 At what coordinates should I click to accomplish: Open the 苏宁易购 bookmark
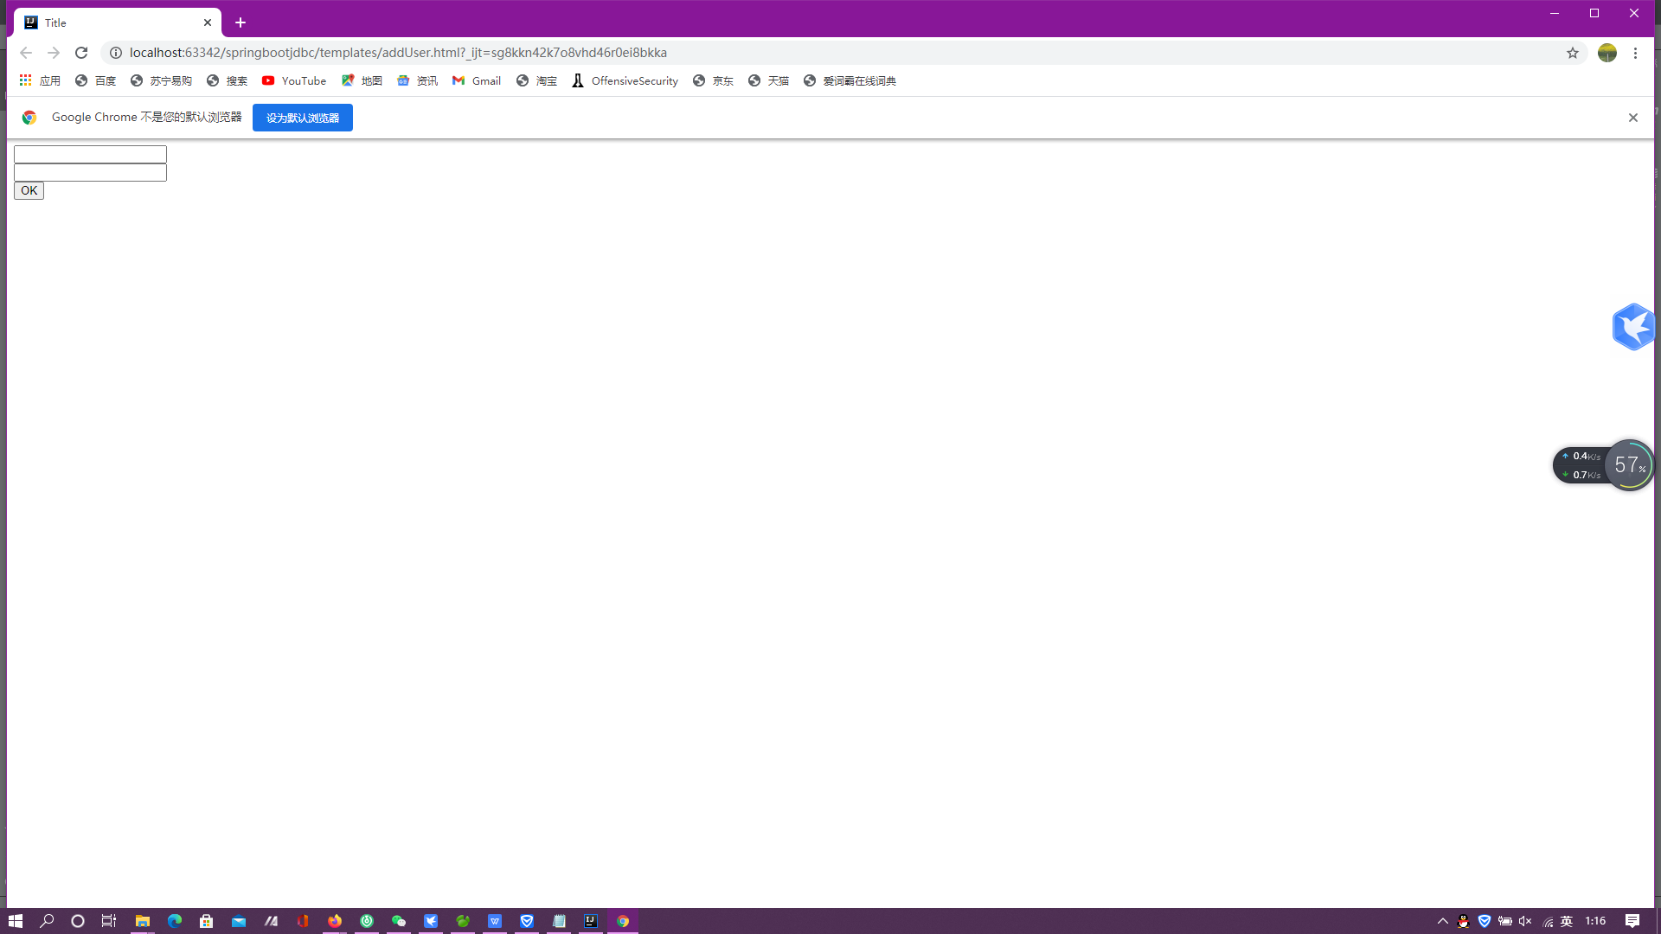click(161, 80)
